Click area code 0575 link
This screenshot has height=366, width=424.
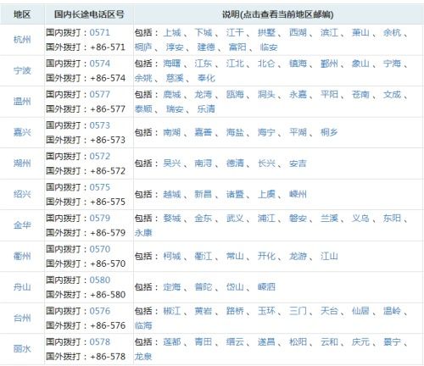tap(100, 187)
